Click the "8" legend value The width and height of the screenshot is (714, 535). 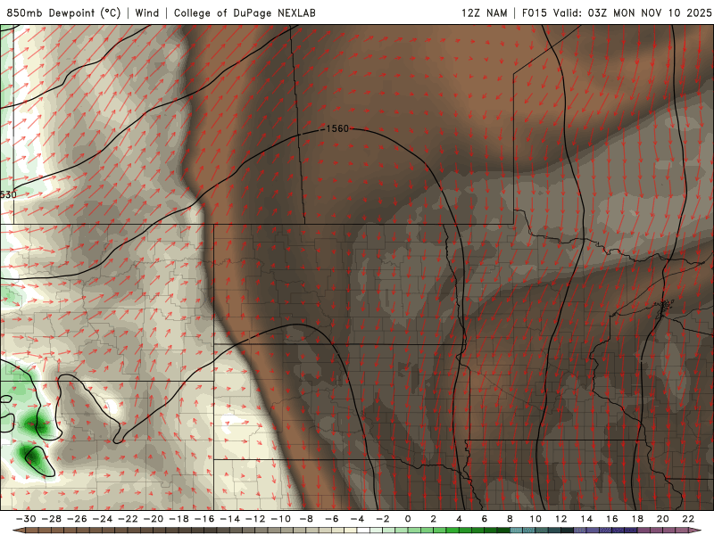(x=510, y=519)
